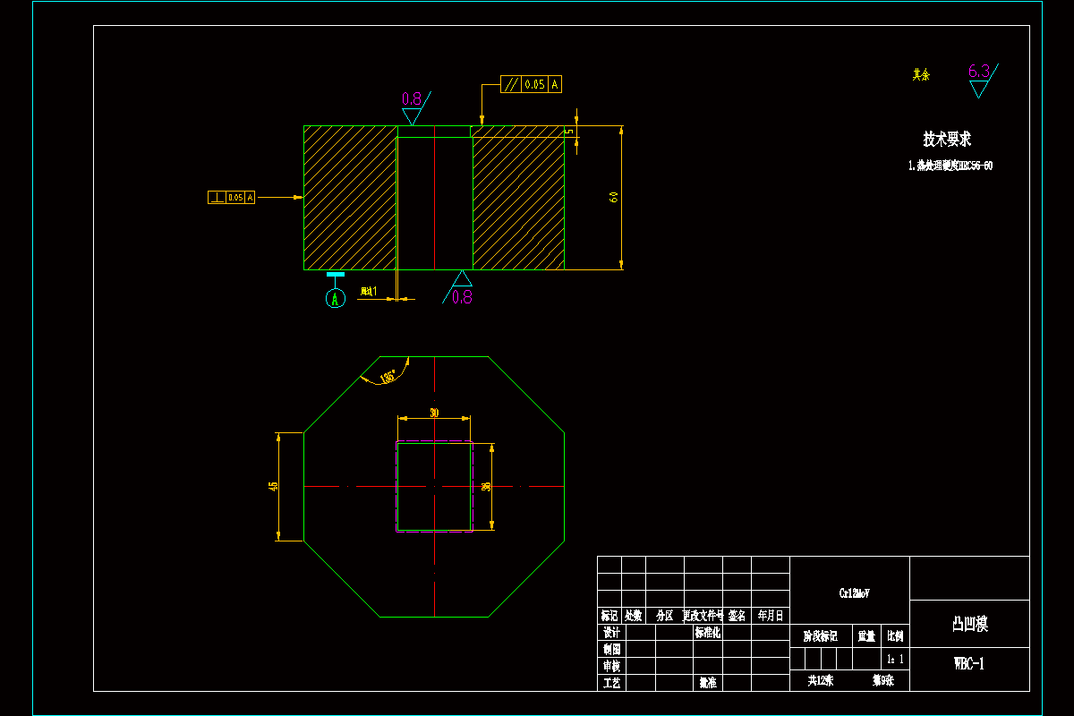Select the 5 step depth dimension
1074x716 pixels.
(x=570, y=132)
